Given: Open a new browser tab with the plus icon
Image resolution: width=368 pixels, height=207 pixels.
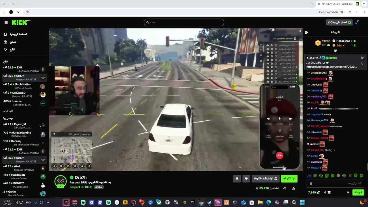Looking at the screenshot, I should click(x=312, y=4).
